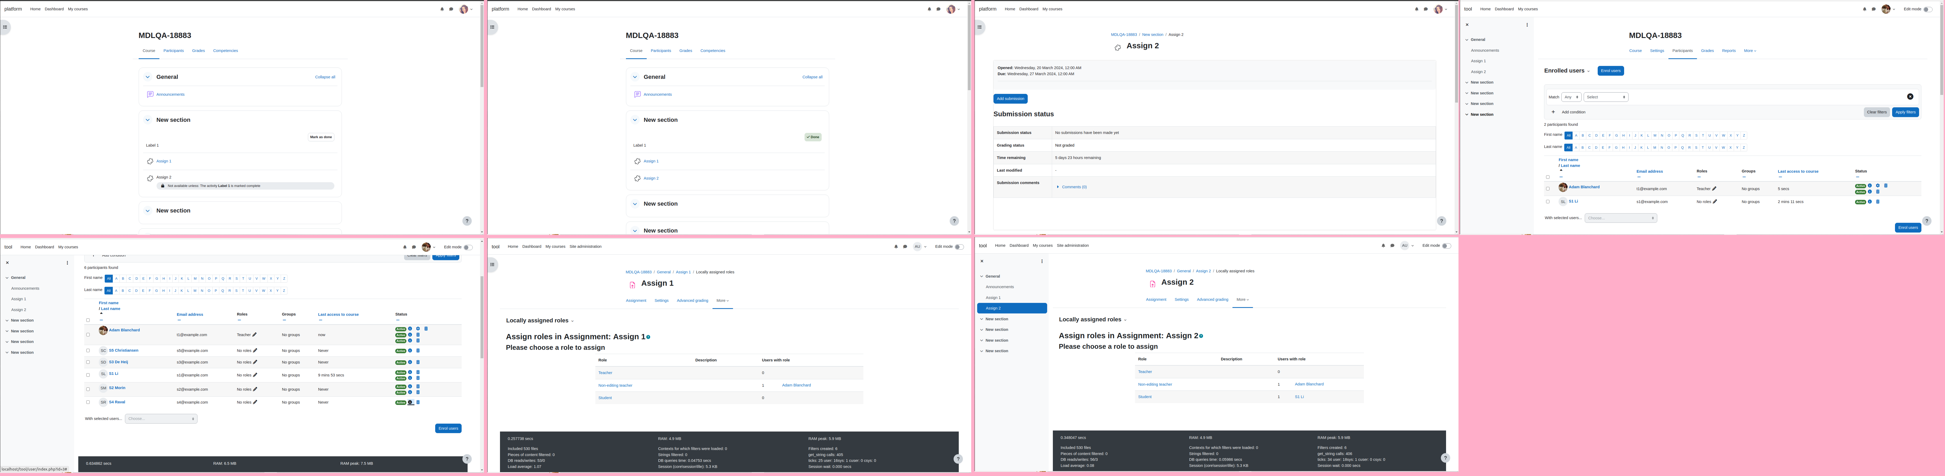Open Site administration menu in Assign 1 roles window
This screenshot has width=1945, height=476.
point(585,246)
